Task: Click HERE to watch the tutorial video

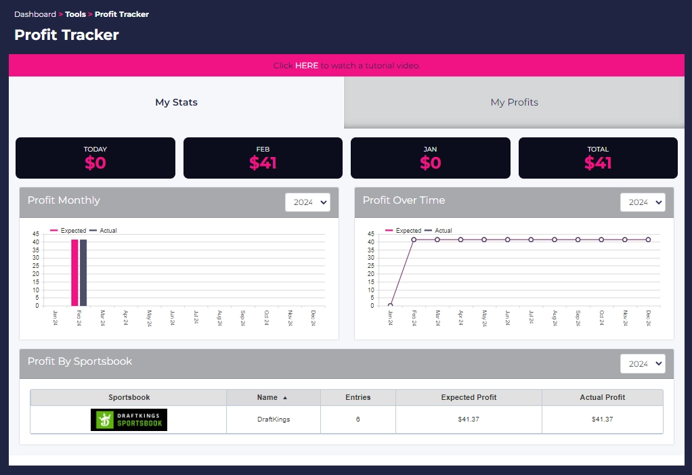Action: pyautogui.click(x=307, y=65)
